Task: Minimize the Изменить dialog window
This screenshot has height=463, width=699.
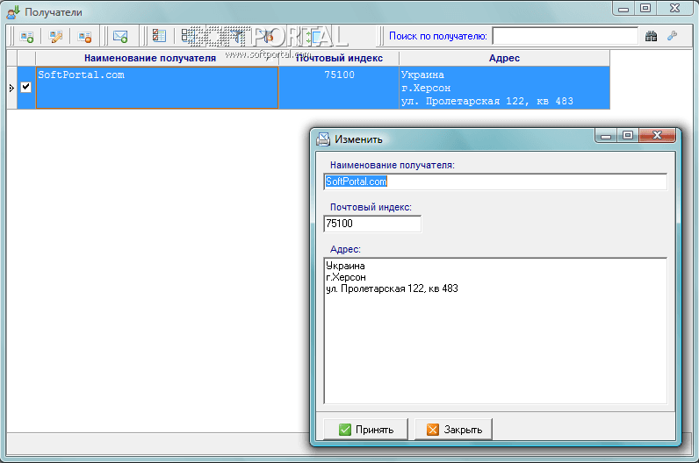Action: coord(606,135)
